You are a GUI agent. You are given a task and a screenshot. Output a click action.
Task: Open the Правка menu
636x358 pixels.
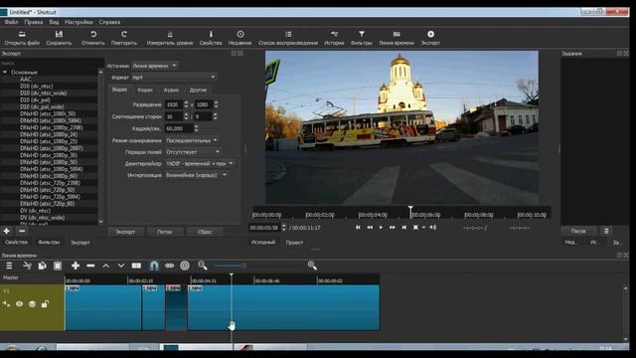point(33,22)
